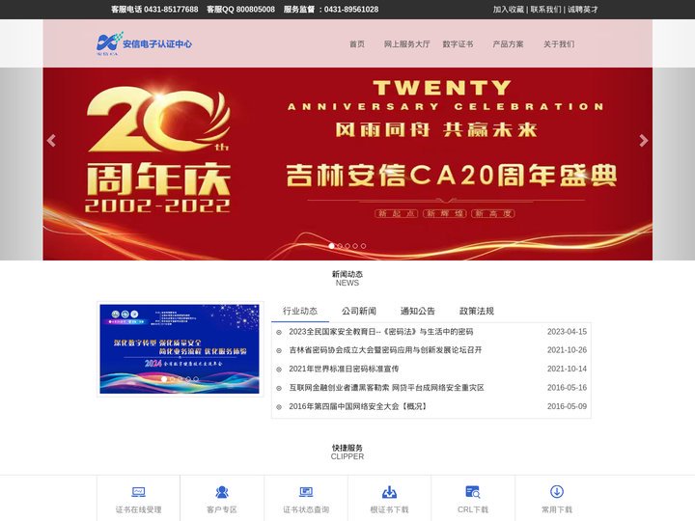Click the 新闻动态 NEWS heading

tap(347, 278)
